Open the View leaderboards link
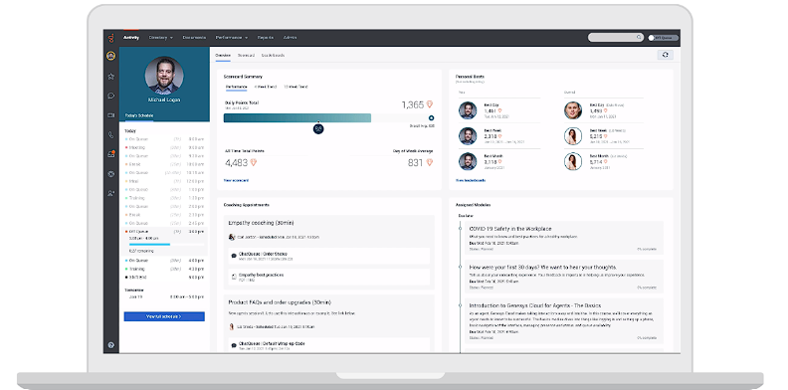Image resolution: width=788 pixels, height=390 pixels. (471, 180)
